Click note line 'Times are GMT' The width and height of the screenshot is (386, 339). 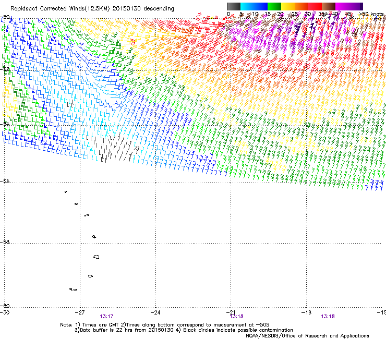point(100,325)
